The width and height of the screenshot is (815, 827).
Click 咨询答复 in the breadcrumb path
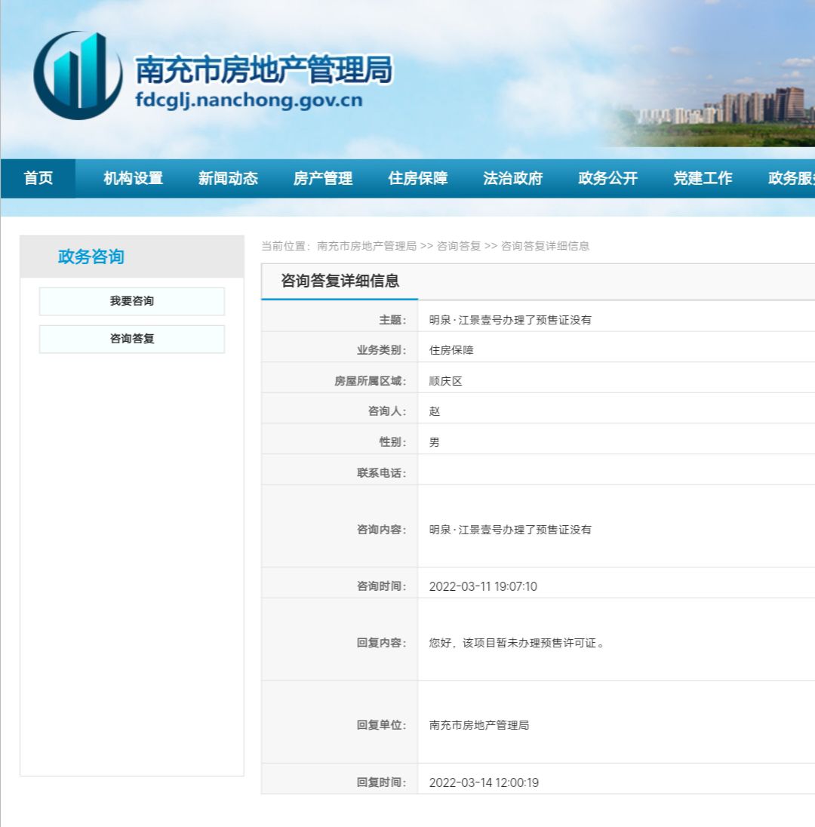[459, 246]
